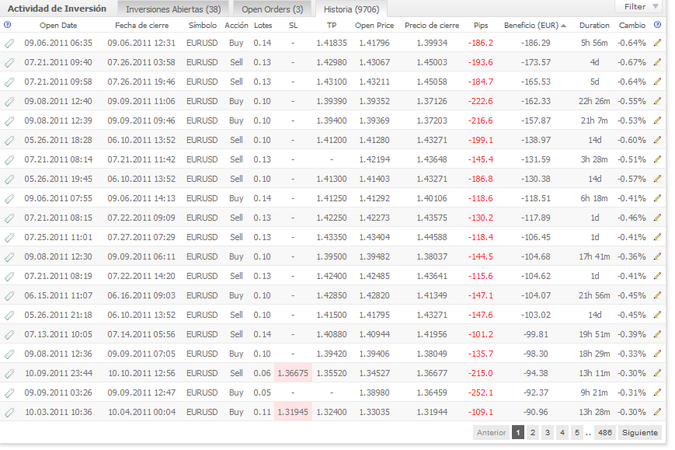Click pencil icon for the -131.59 trade row
Viewport: 675px width, 450px height.
point(657,159)
